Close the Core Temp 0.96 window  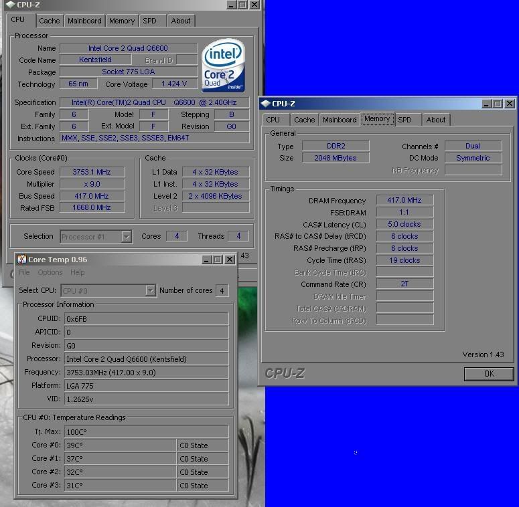(229, 260)
